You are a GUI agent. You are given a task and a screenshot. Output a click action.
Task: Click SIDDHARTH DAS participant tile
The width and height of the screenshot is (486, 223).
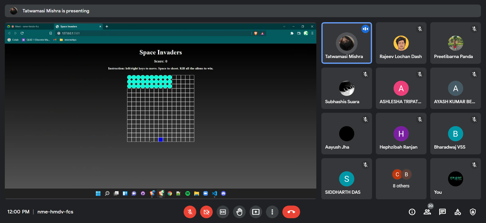346,179
